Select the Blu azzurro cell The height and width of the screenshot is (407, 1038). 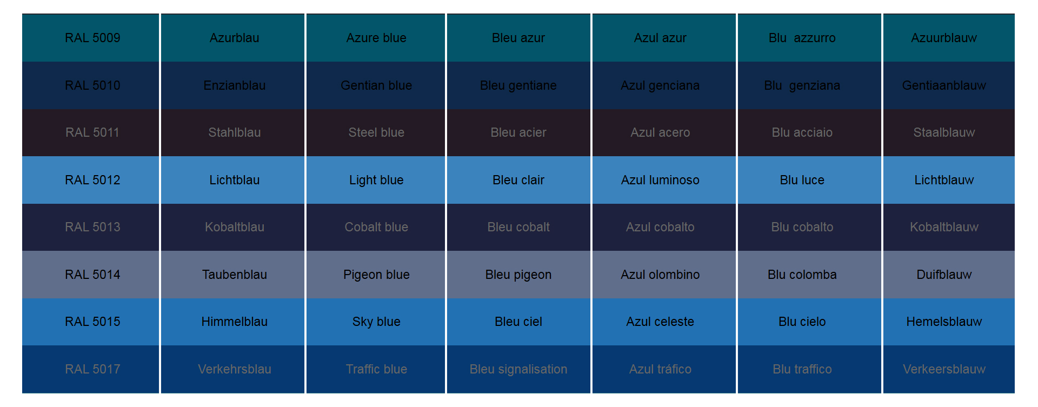802,38
